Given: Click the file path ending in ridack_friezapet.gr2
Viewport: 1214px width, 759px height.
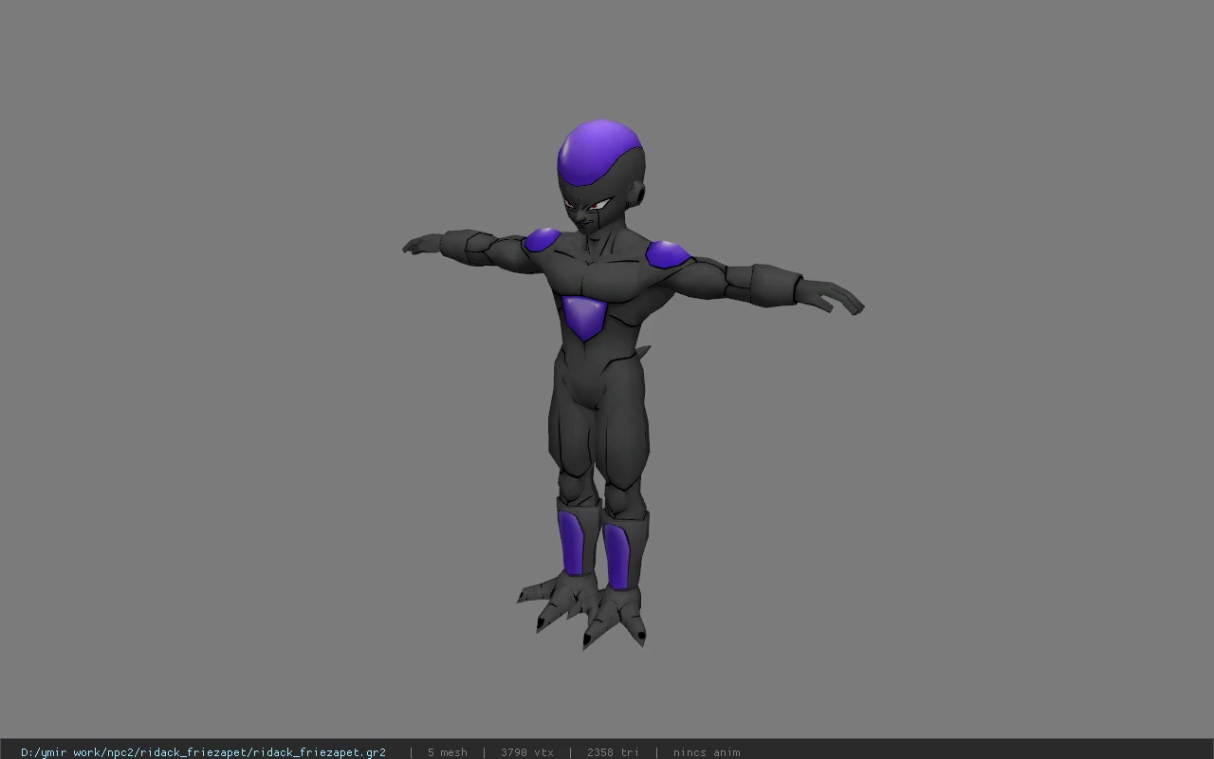Looking at the screenshot, I should pyautogui.click(x=203, y=752).
